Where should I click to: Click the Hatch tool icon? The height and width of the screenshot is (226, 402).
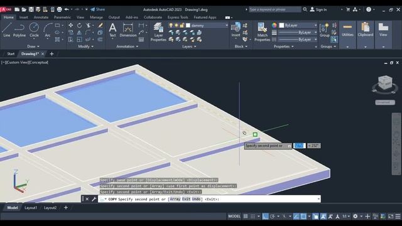pos(57,40)
